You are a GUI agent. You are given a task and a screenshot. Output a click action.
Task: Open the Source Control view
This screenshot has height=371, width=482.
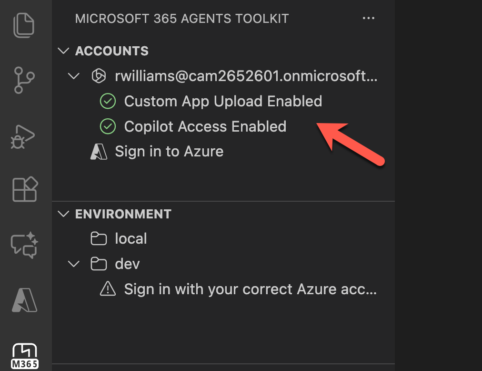pyautogui.click(x=25, y=80)
